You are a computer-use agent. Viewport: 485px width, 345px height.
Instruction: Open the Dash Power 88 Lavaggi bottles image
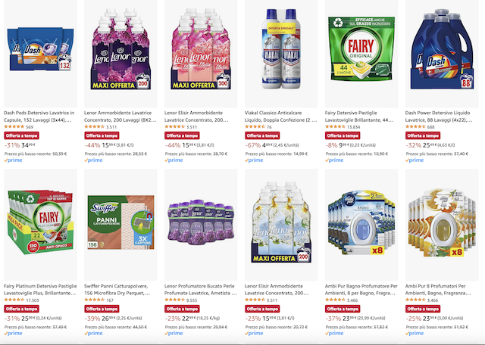tap(442, 49)
